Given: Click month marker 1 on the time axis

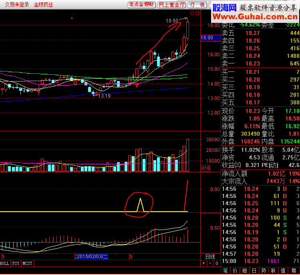Looking at the screenshot, I should pyautogui.click(x=3, y=257).
